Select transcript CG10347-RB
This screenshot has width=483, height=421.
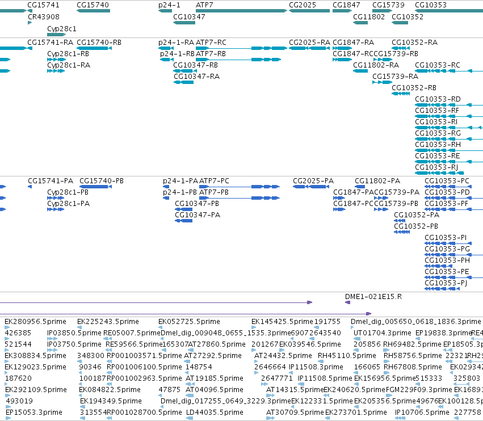[x=185, y=71]
